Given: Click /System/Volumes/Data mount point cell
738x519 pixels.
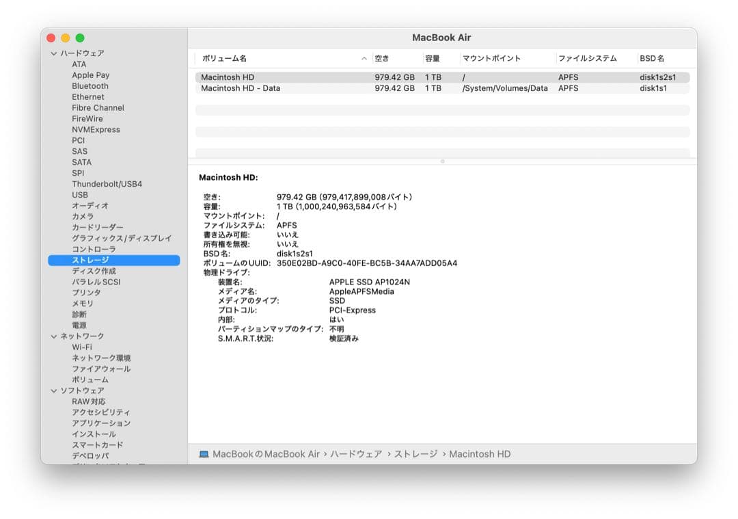Looking at the screenshot, I should (x=505, y=88).
